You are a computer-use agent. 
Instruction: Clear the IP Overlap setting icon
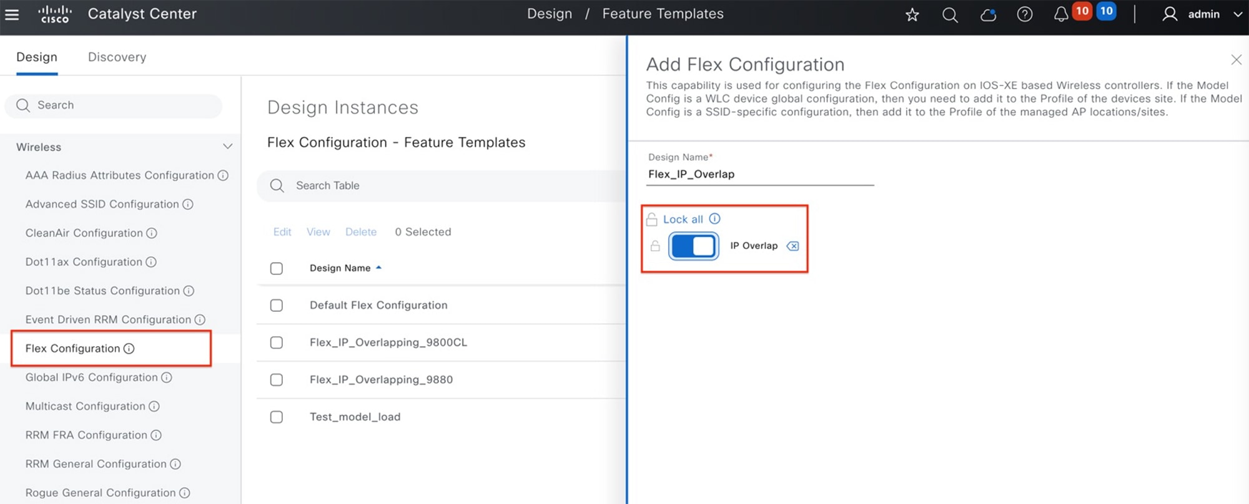coord(792,246)
